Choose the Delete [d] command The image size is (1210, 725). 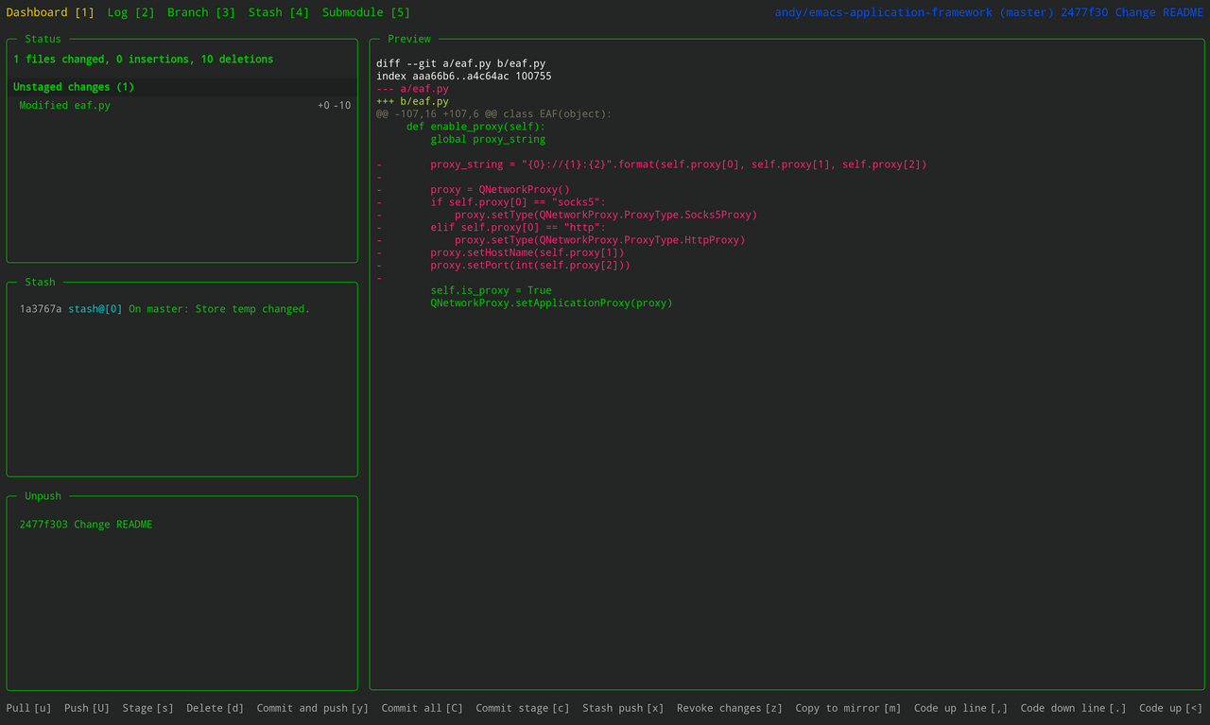(216, 708)
